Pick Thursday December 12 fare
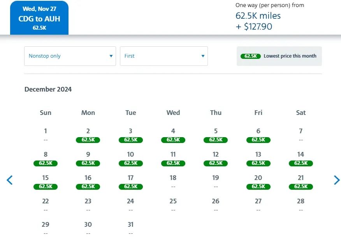 pos(216,159)
